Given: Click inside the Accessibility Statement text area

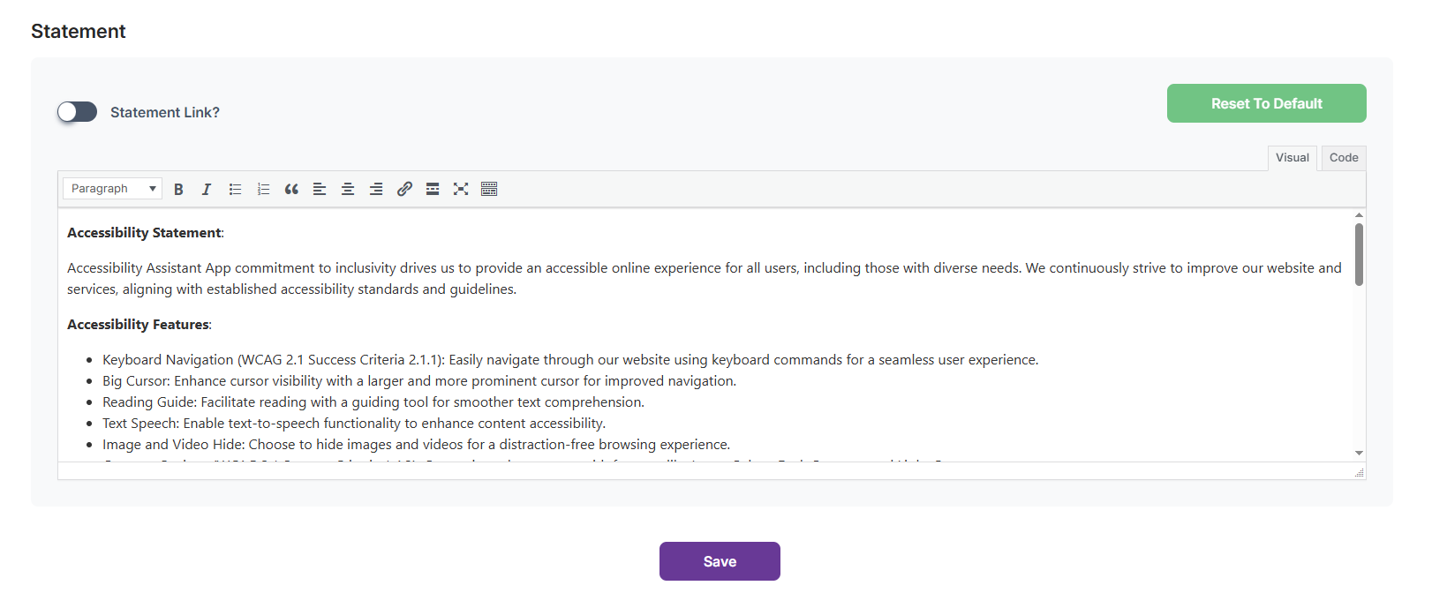Looking at the screenshot, I should click(705, 335).
